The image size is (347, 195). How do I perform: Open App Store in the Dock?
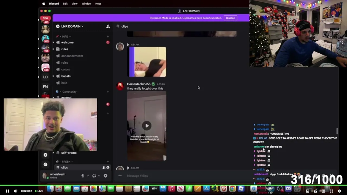pos(206,189)
